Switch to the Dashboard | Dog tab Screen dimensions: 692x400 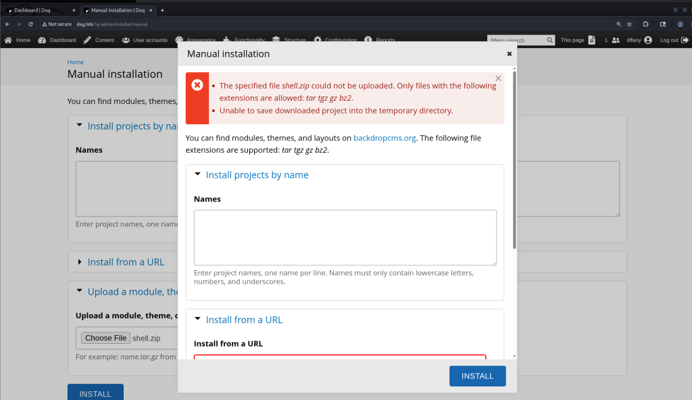click(41, 10)
